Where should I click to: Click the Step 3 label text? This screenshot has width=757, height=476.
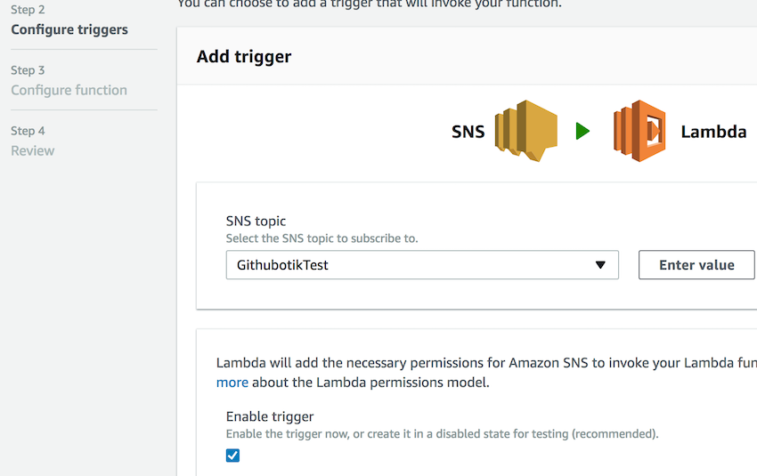[28, 70]
